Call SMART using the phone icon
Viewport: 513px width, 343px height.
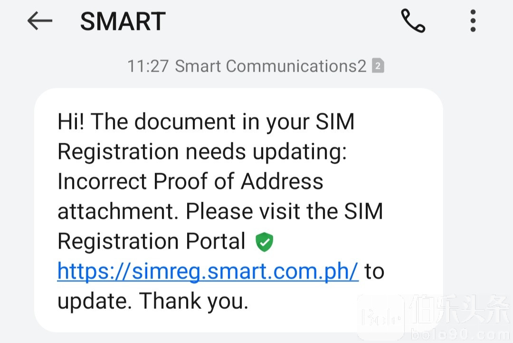[413, 21]
